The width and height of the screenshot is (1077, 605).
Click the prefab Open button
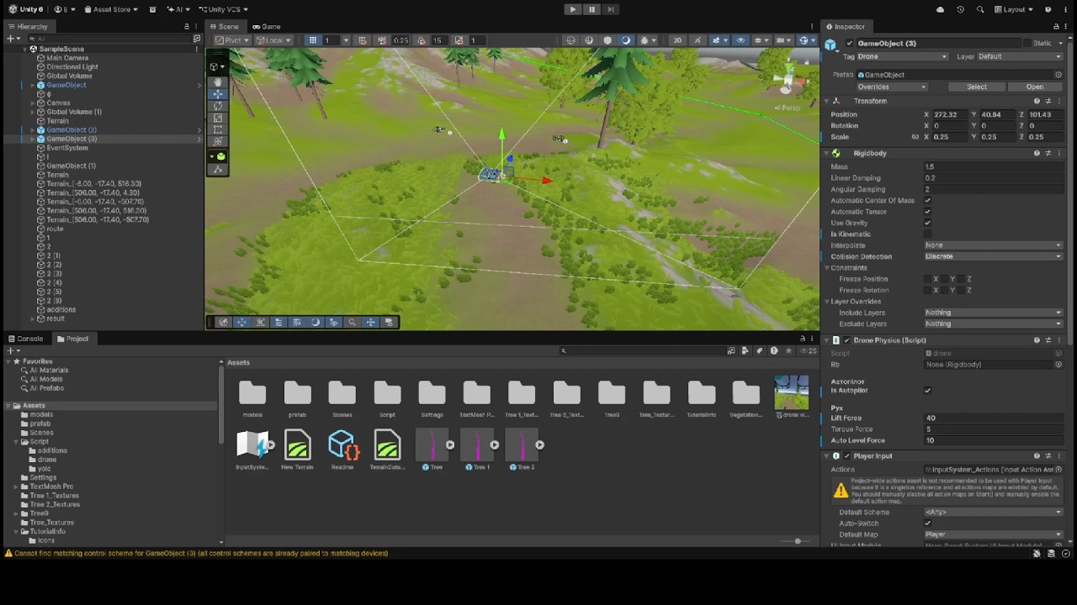[x=1034, y=87]
